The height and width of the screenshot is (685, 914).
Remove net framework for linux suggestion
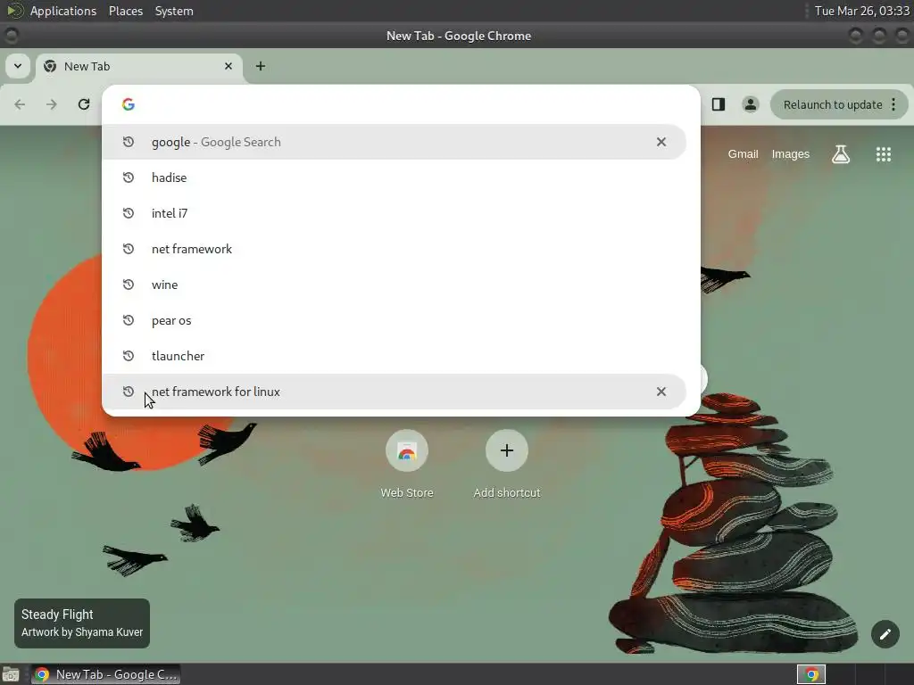661,392
